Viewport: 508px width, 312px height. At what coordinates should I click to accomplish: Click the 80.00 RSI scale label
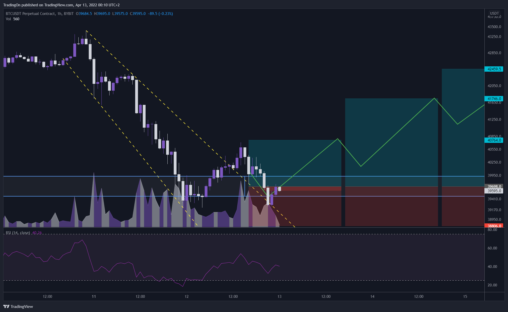492,230
